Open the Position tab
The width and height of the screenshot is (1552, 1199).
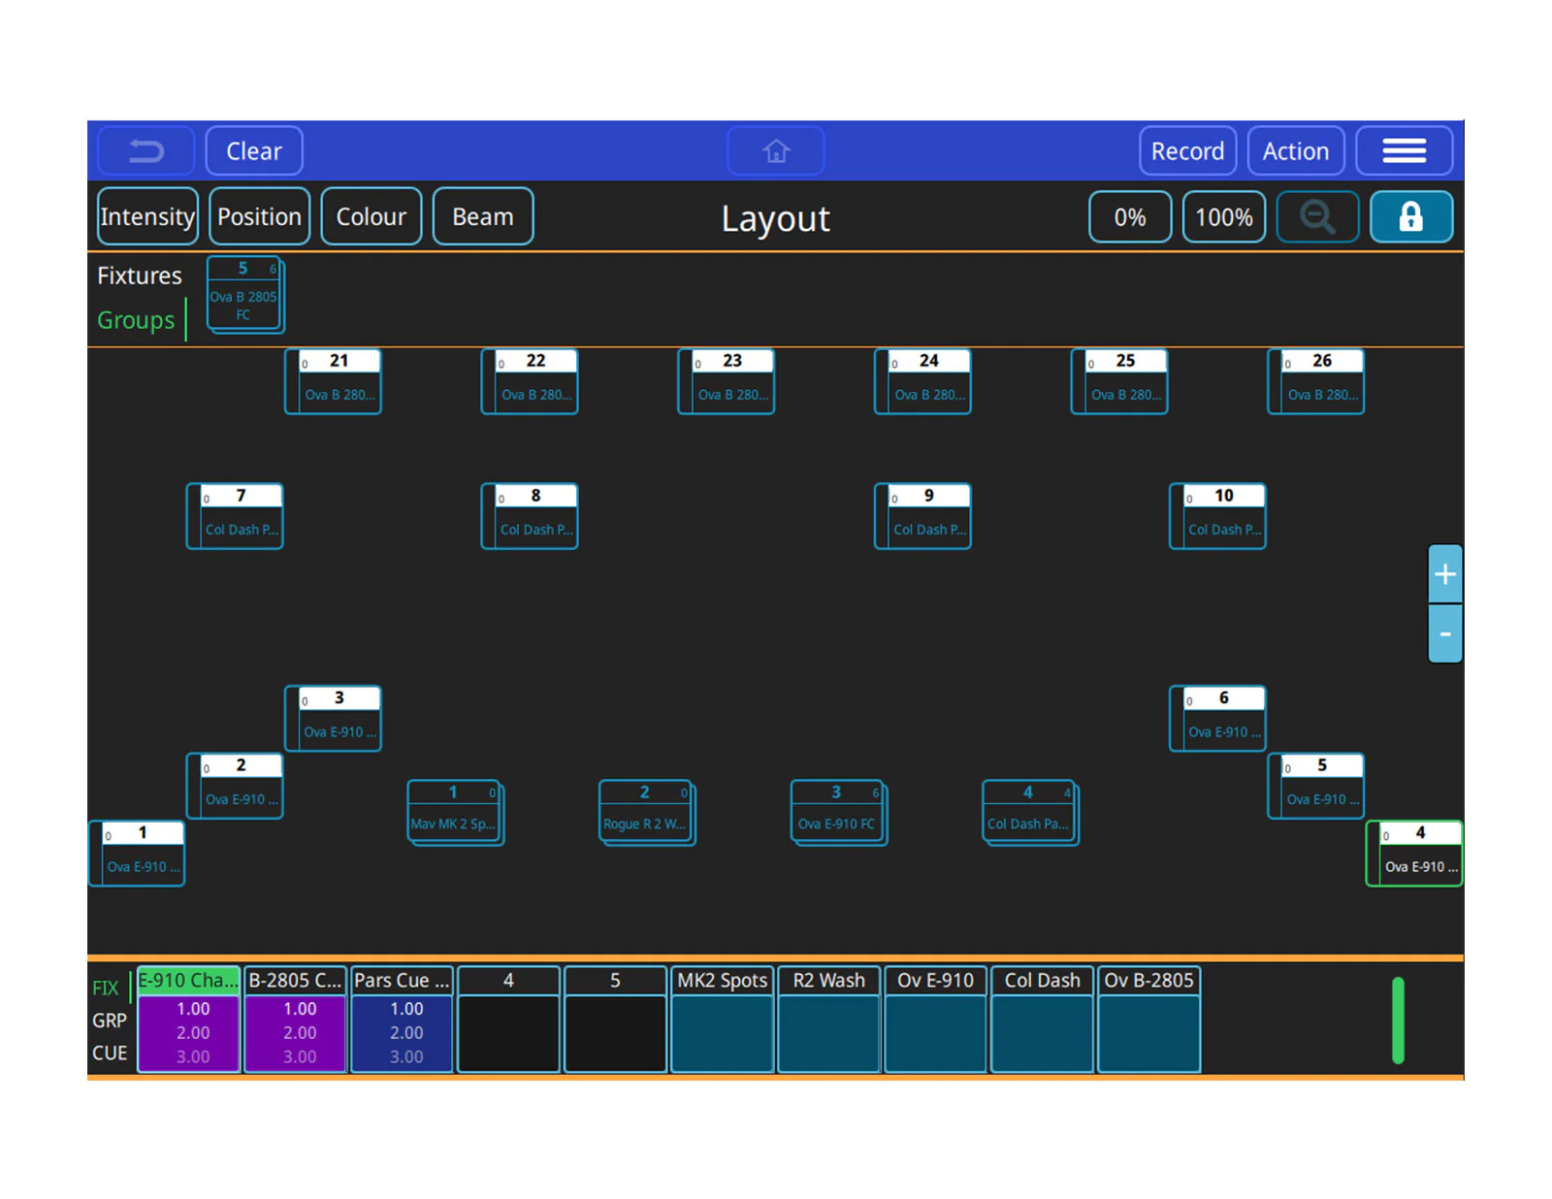259,216
